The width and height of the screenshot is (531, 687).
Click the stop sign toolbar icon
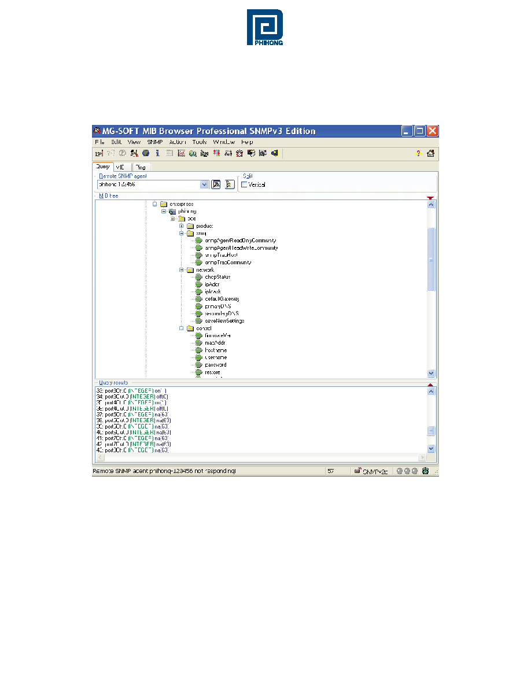123,153
